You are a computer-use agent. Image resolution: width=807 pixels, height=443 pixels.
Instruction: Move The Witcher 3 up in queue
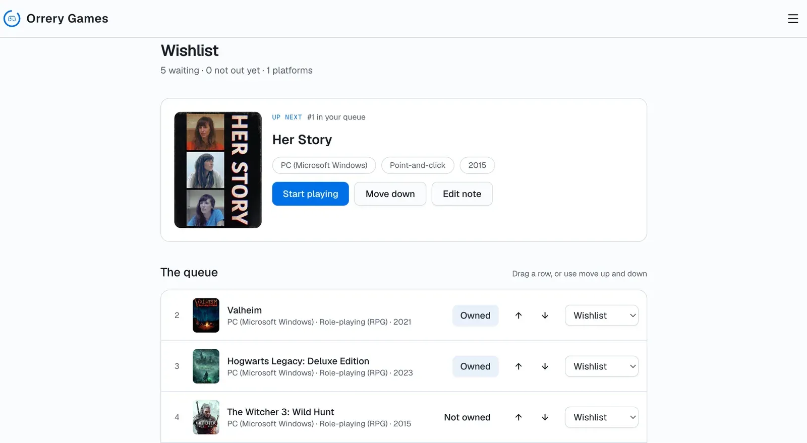click(518, 417)
